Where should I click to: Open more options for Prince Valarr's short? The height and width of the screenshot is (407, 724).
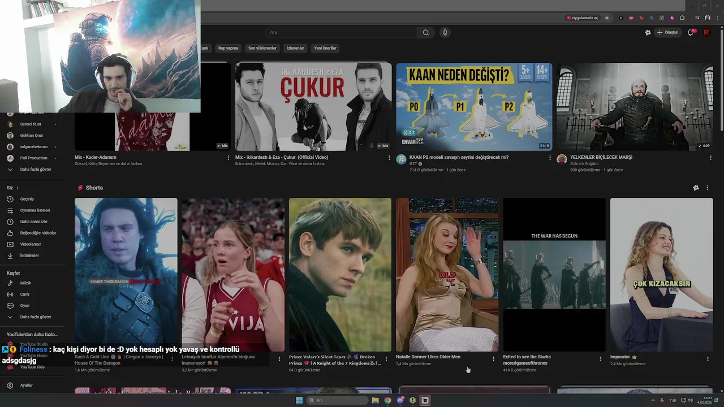[386, 359]
